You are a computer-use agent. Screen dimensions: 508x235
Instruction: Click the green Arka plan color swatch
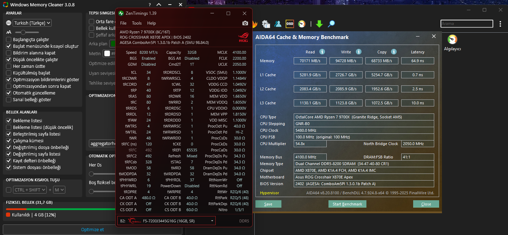coord(113,44)
